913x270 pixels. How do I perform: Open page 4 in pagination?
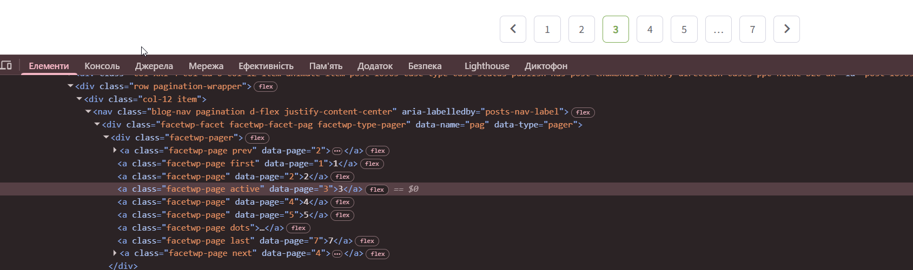[650, 29]
